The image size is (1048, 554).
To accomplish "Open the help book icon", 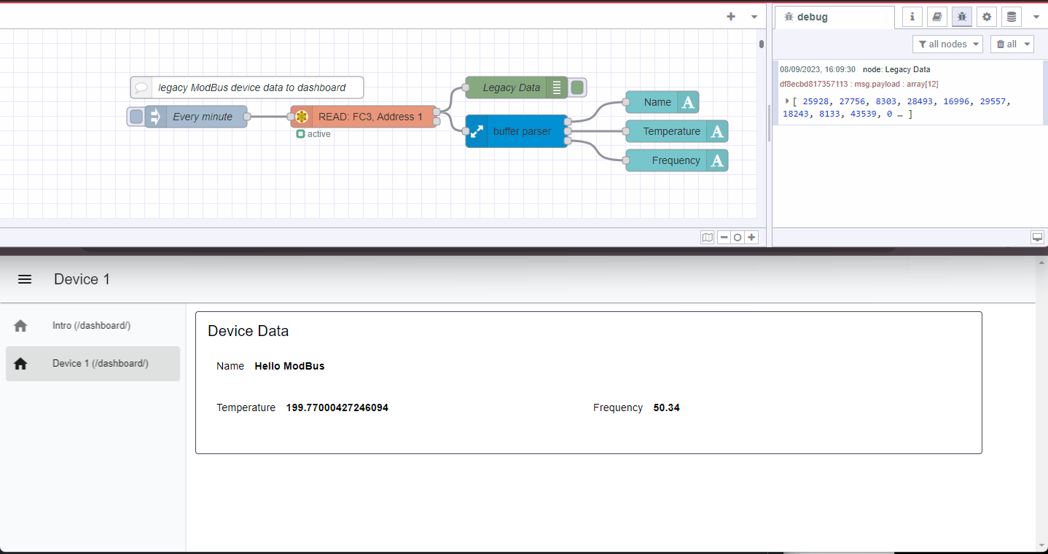I will (x=936, y=16).
